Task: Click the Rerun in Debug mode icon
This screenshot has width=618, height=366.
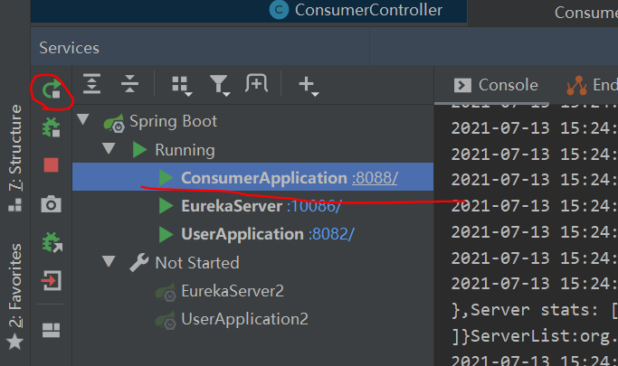Action: (x=52, y=127)
